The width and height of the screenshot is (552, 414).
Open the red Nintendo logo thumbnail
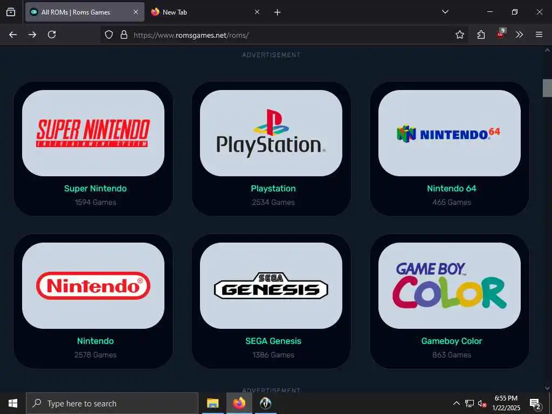[93, 286]
